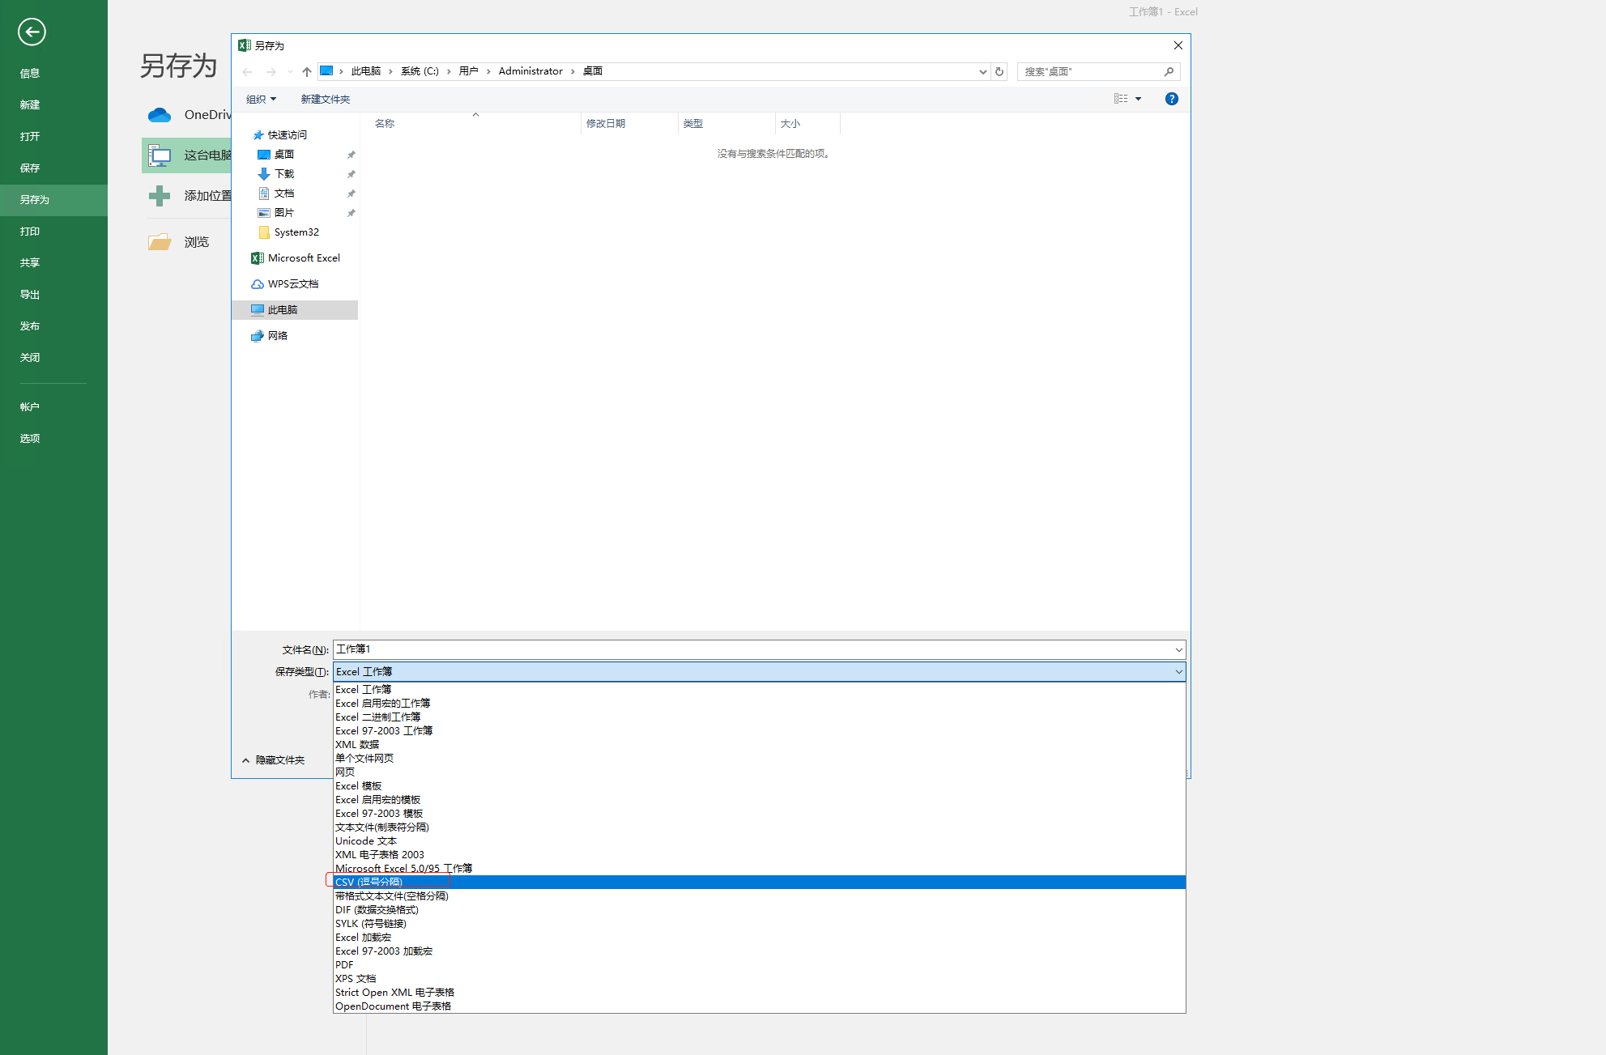Choose single file web page type
This screenshot has width=1606, height=1055.
760,759
